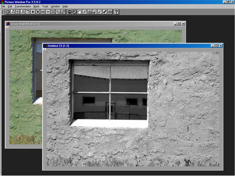This screenshot has width=235, height=176.
Task: Click the fit-to-screen arrows icon
Action: (53, 12)
